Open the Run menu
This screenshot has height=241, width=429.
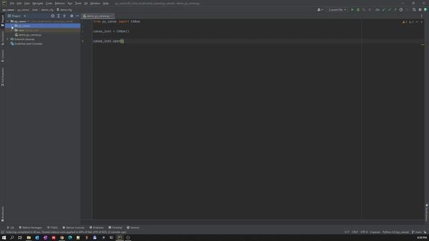pos(70,3)
